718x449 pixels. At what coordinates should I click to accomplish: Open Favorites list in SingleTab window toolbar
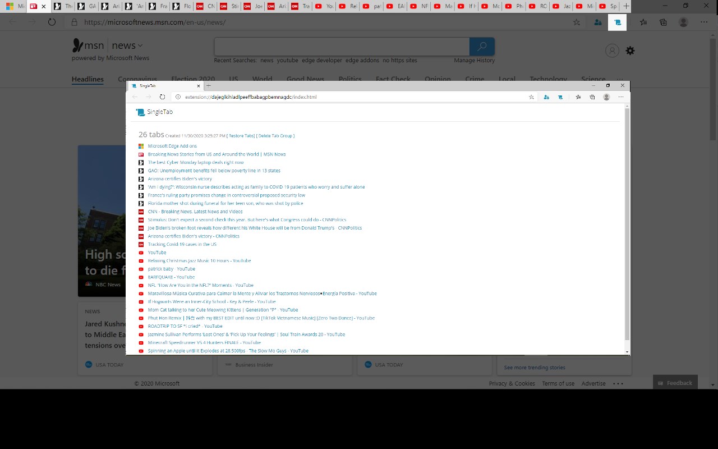pos(578,97)
